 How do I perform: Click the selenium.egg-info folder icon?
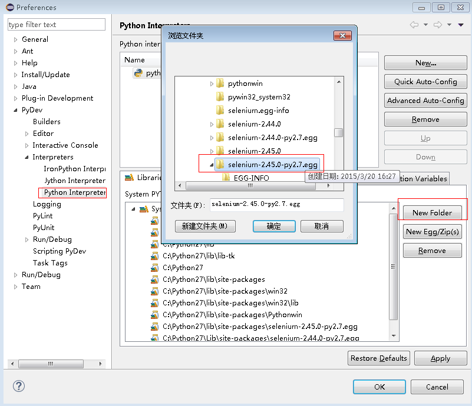point(220,110)
